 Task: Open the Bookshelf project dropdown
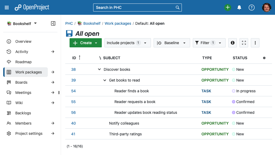(22, 24)
